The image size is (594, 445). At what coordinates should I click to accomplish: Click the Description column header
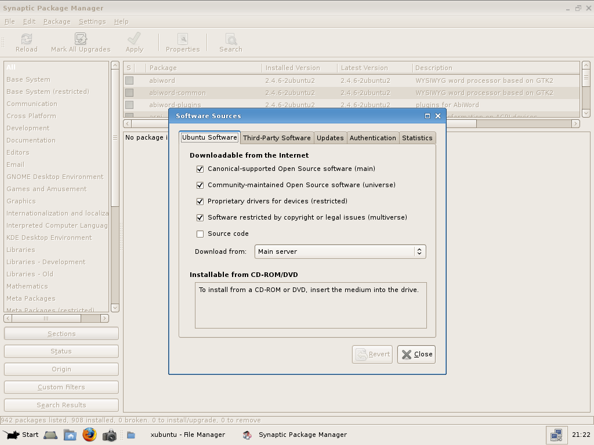(x=496, y=68)
